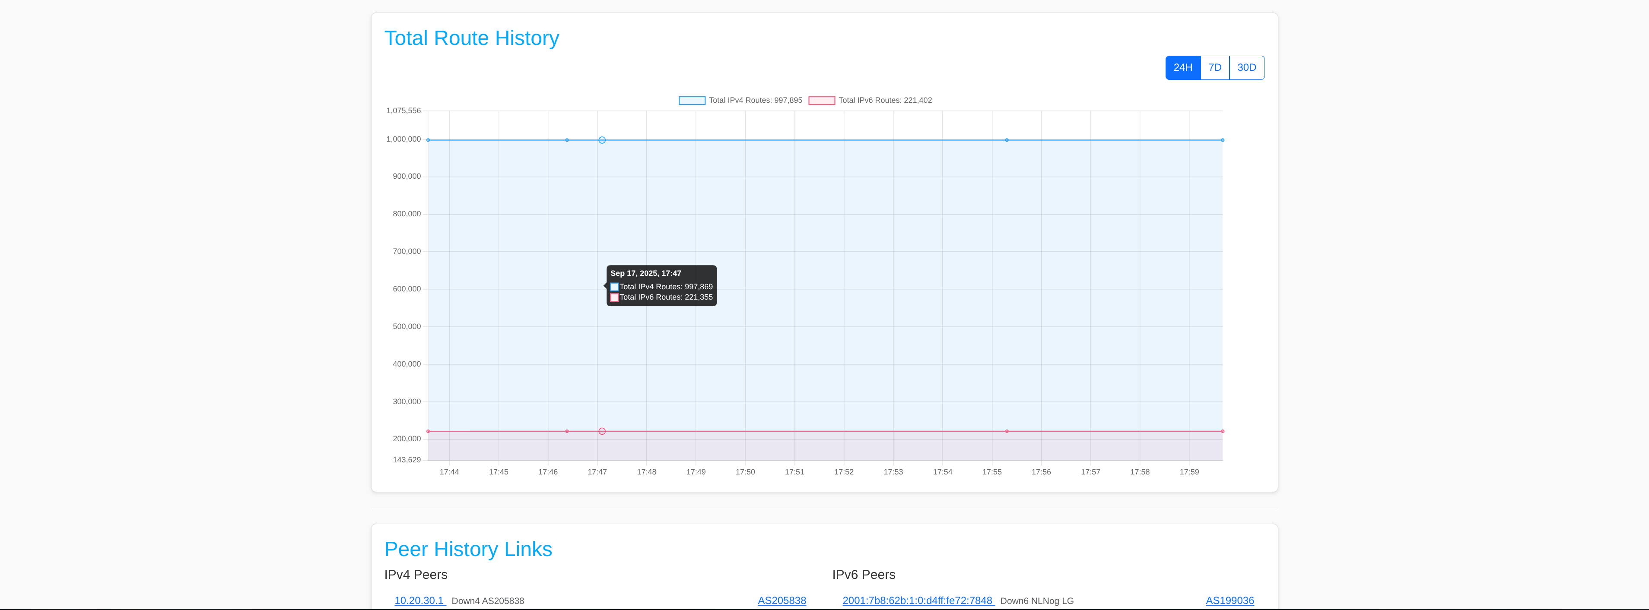Click the first IPv4 point at chart start

[x=428, y=140]
